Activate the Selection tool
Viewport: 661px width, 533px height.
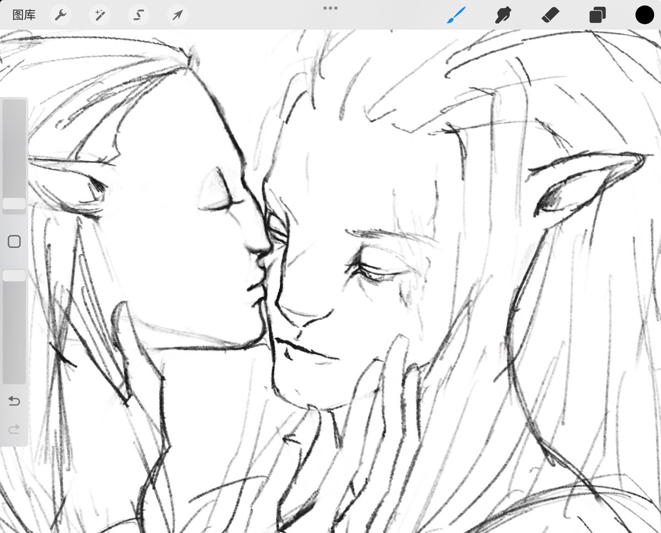tap(139, 15)
